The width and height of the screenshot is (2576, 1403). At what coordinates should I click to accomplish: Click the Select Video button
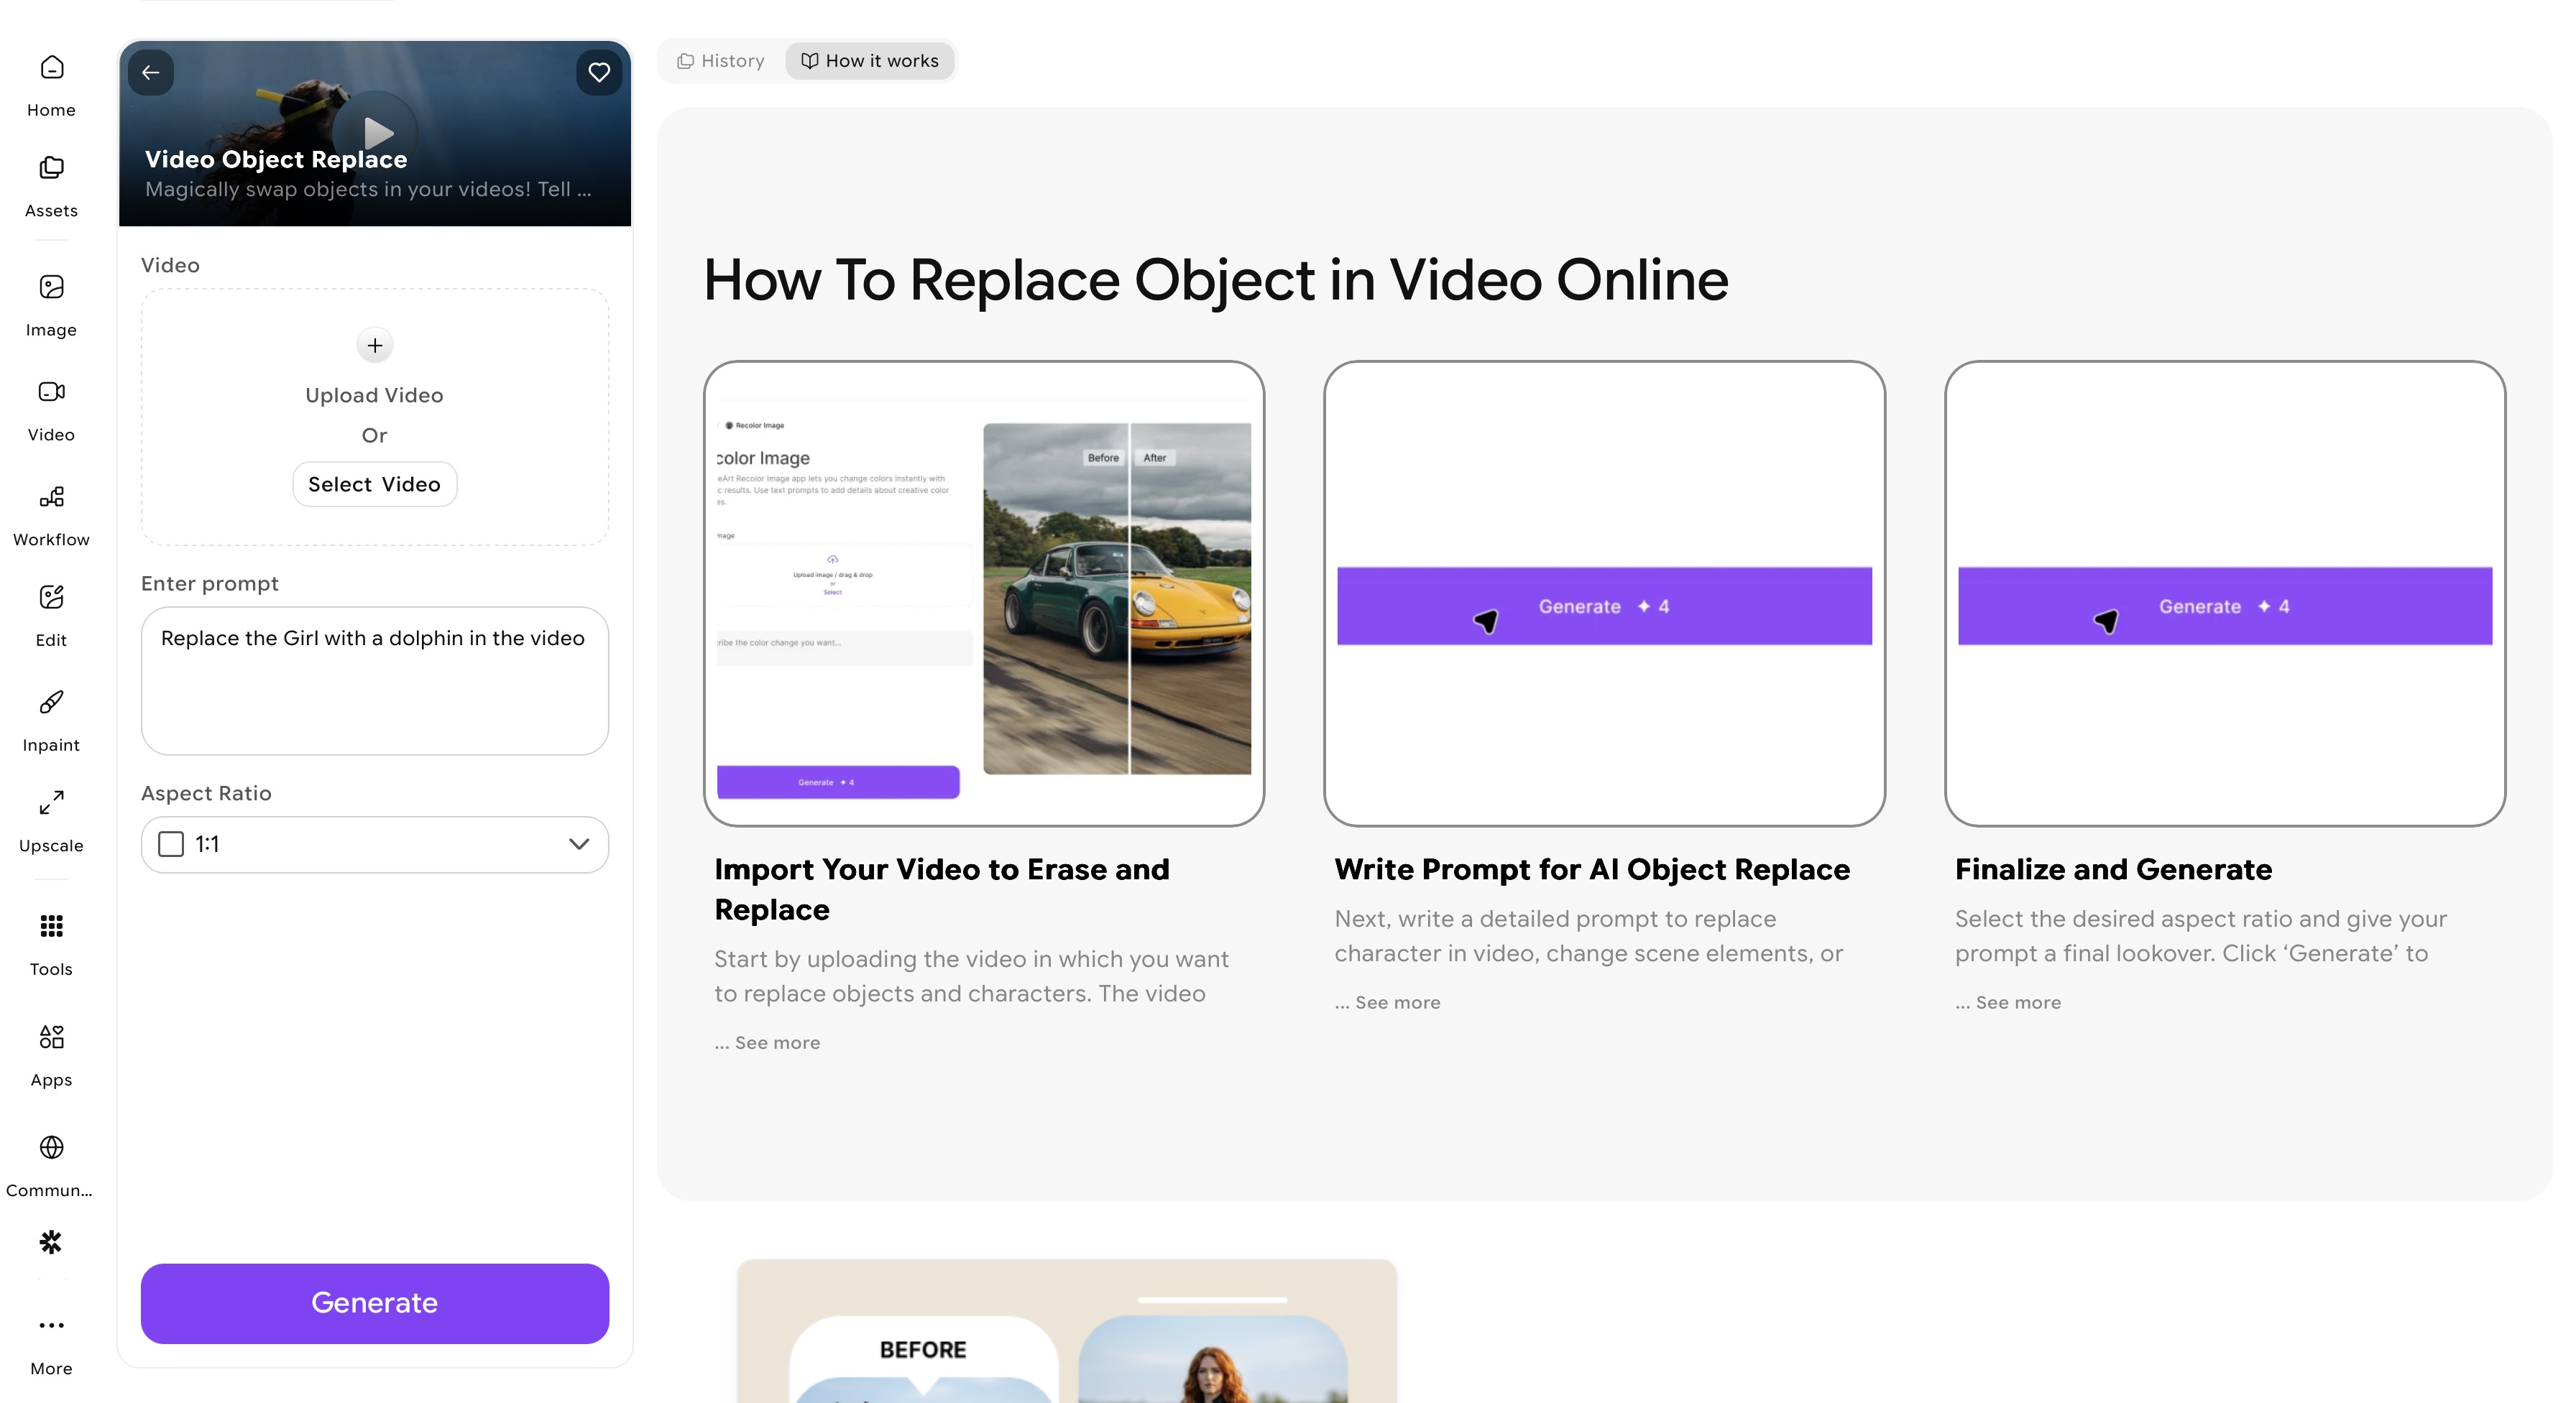(x=374, y=485)
